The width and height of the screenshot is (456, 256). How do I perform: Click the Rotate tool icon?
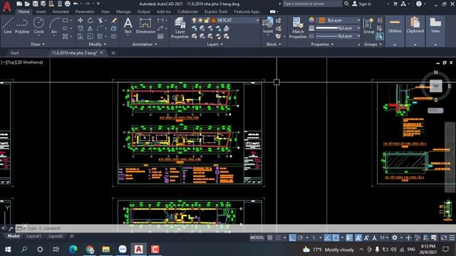click(90, 21)
